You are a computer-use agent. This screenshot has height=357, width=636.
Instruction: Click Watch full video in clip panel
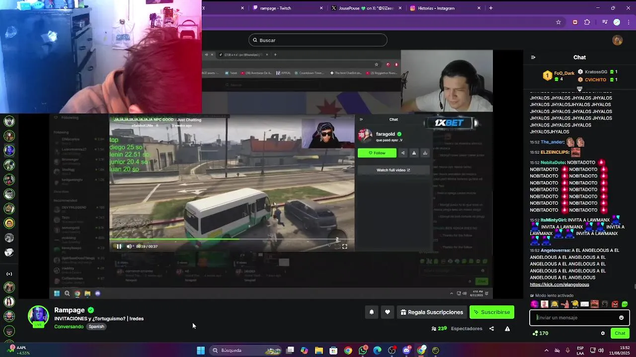point(393,170)
